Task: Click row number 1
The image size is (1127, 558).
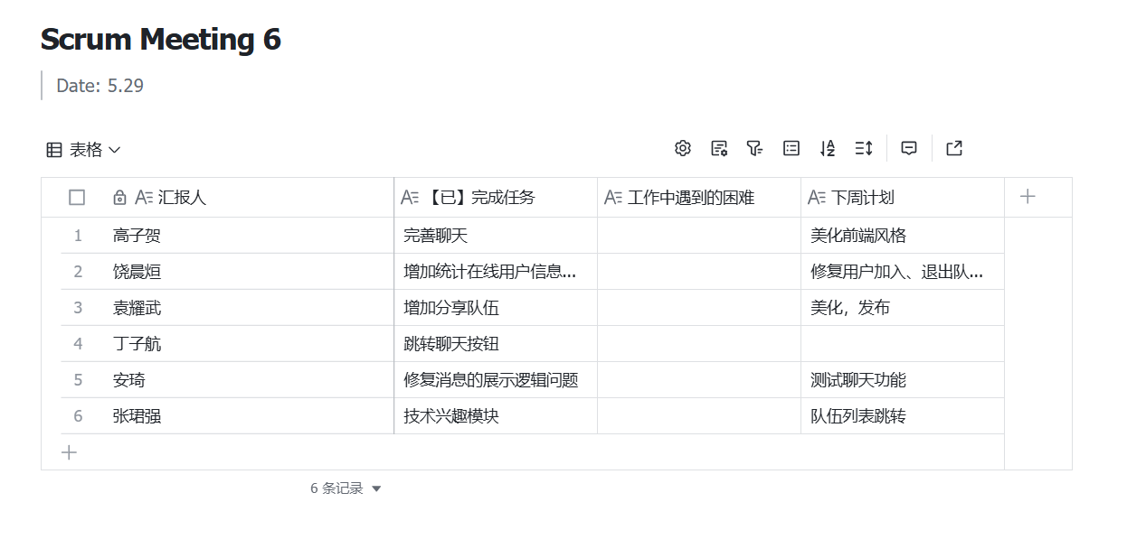Action: (x=78, y=236)
